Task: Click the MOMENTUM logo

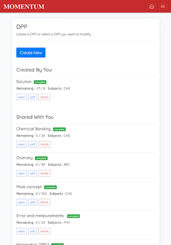Action: [x=24, y=7]
